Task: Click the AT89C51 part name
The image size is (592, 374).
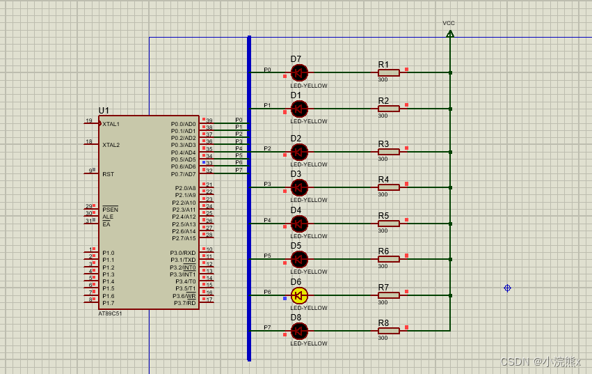Action: coord(110,313)
